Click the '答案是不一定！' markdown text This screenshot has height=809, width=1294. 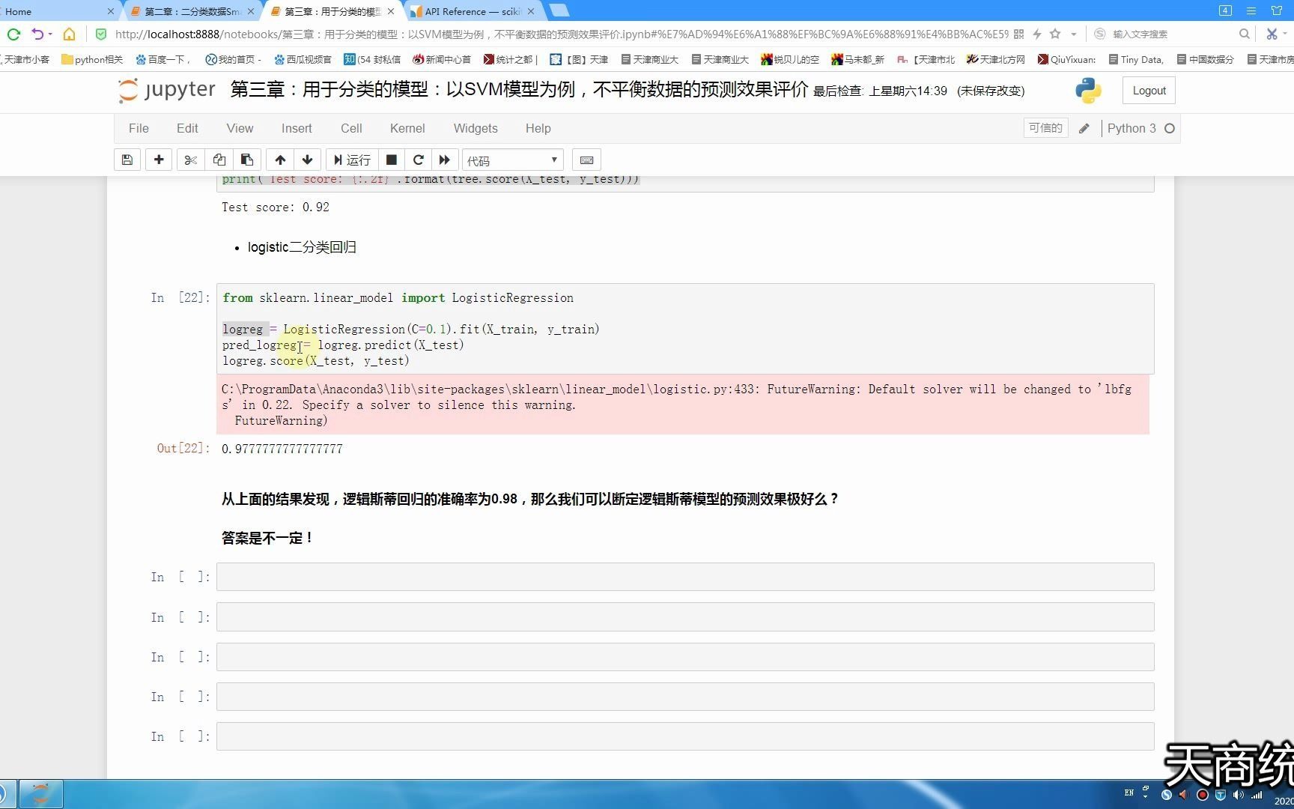click(x=267, y=538)
